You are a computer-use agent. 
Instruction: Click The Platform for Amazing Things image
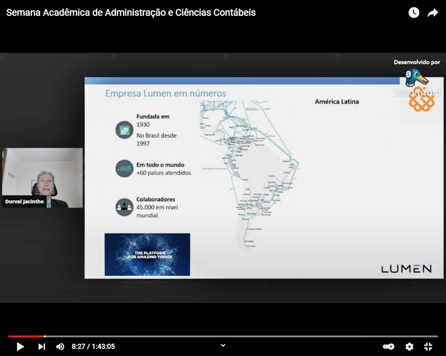147,255
